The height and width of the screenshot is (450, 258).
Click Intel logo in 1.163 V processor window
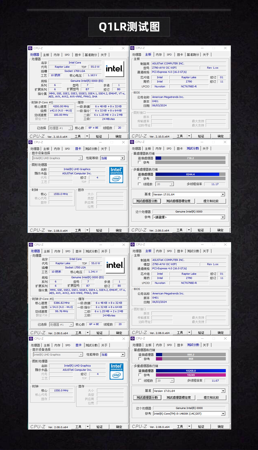(x=114, y=69)
